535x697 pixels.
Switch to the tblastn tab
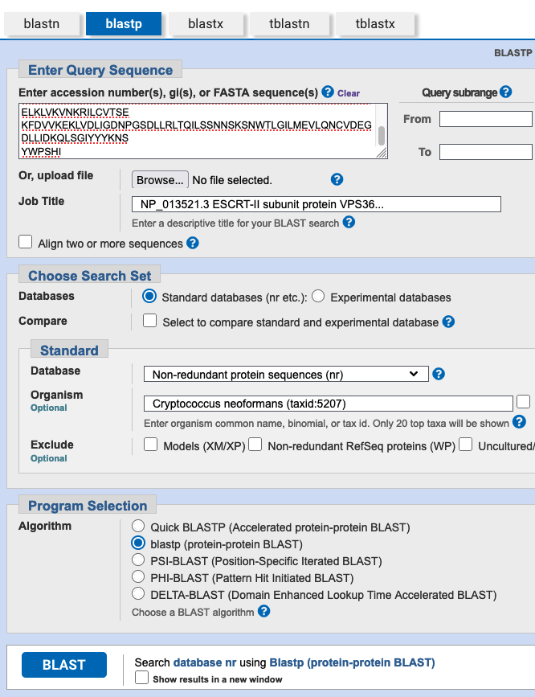coord(289,23)
